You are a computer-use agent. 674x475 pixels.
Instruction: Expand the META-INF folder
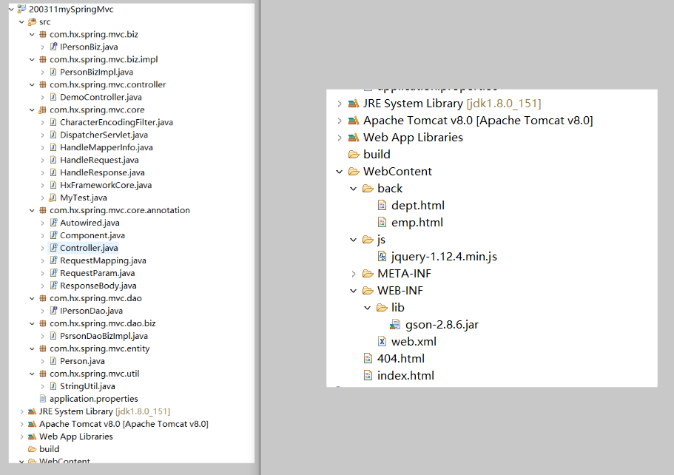click(354, 274)
